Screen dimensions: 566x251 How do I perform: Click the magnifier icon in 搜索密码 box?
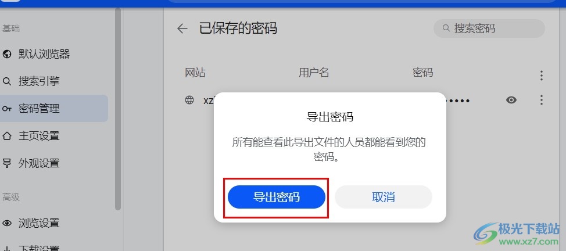point(446,28)
